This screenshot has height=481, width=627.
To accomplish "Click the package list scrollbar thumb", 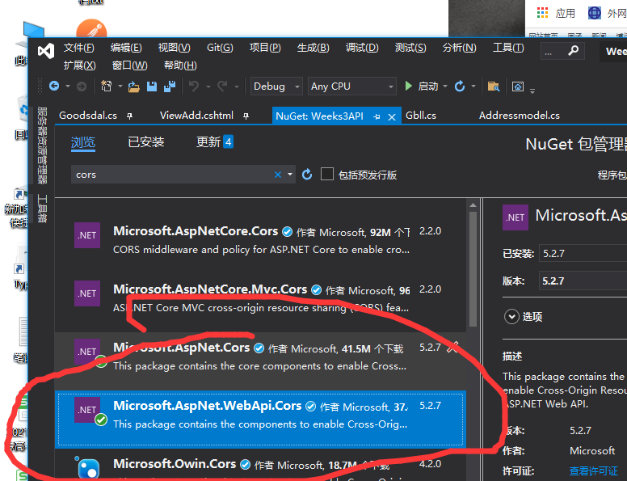I will [473, 269].
